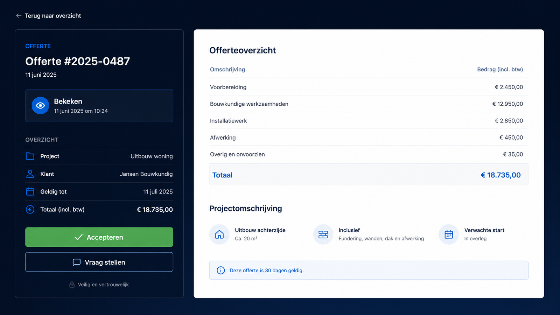Click the back arrow icon at top
This screenshot has height=315, width=560.
(x=19, y=16)
